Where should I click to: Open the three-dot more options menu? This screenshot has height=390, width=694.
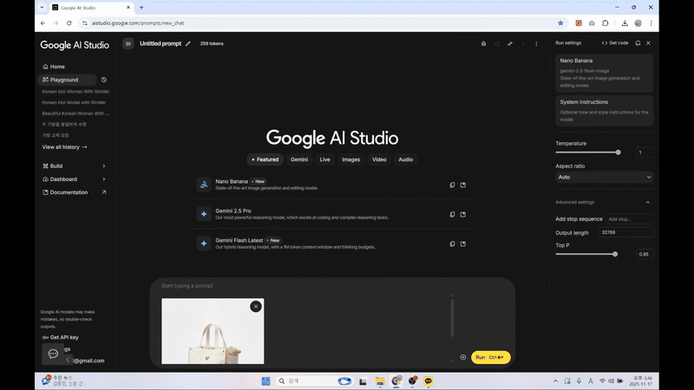(x=536, y=43)
